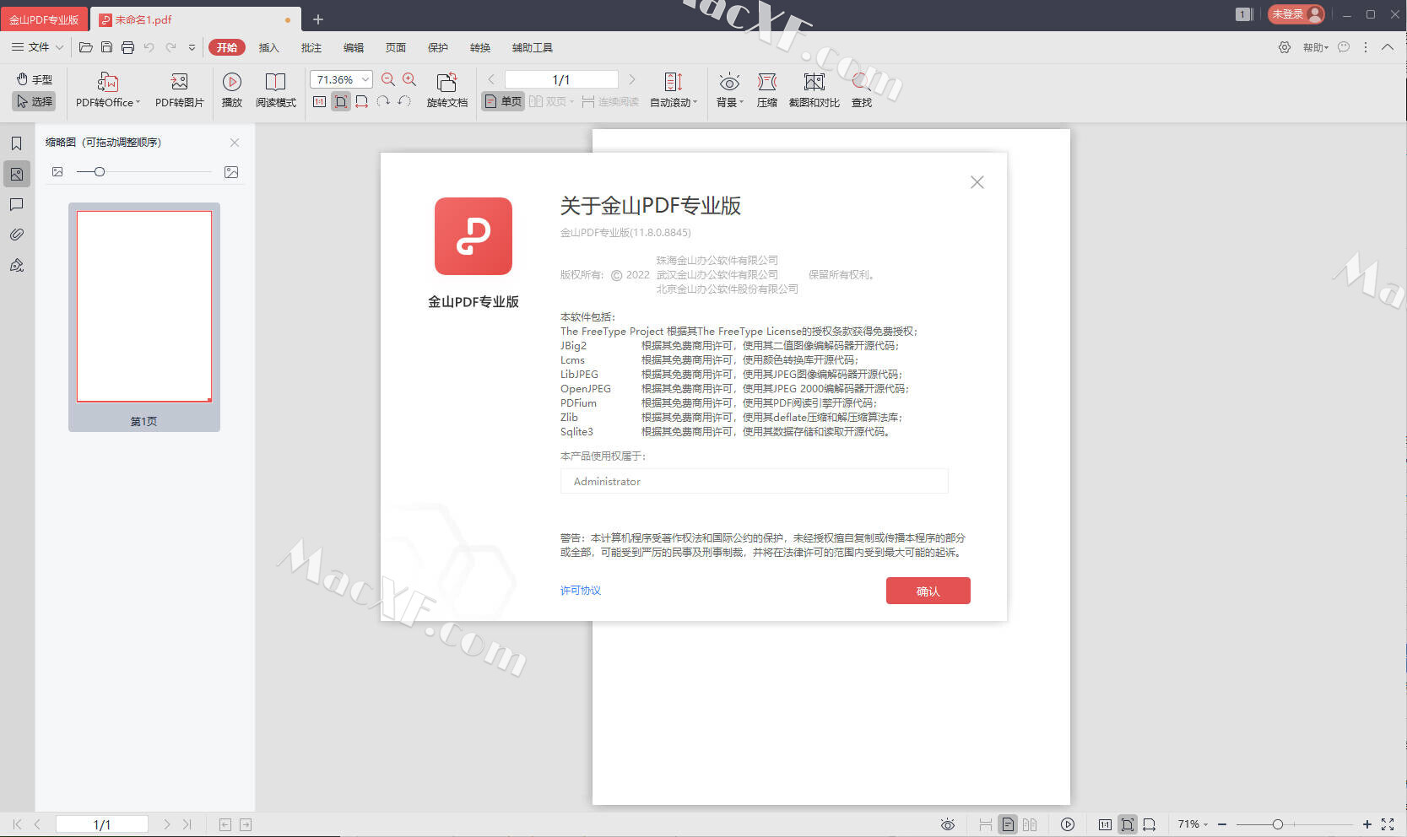Open the 71.36% zoom combo box
Image resolution: width=1407 pixels, height=837 pixels.
pos(341,79)
